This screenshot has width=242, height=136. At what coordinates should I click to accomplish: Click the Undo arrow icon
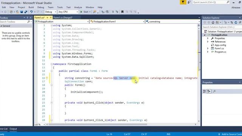coord(31,12)
